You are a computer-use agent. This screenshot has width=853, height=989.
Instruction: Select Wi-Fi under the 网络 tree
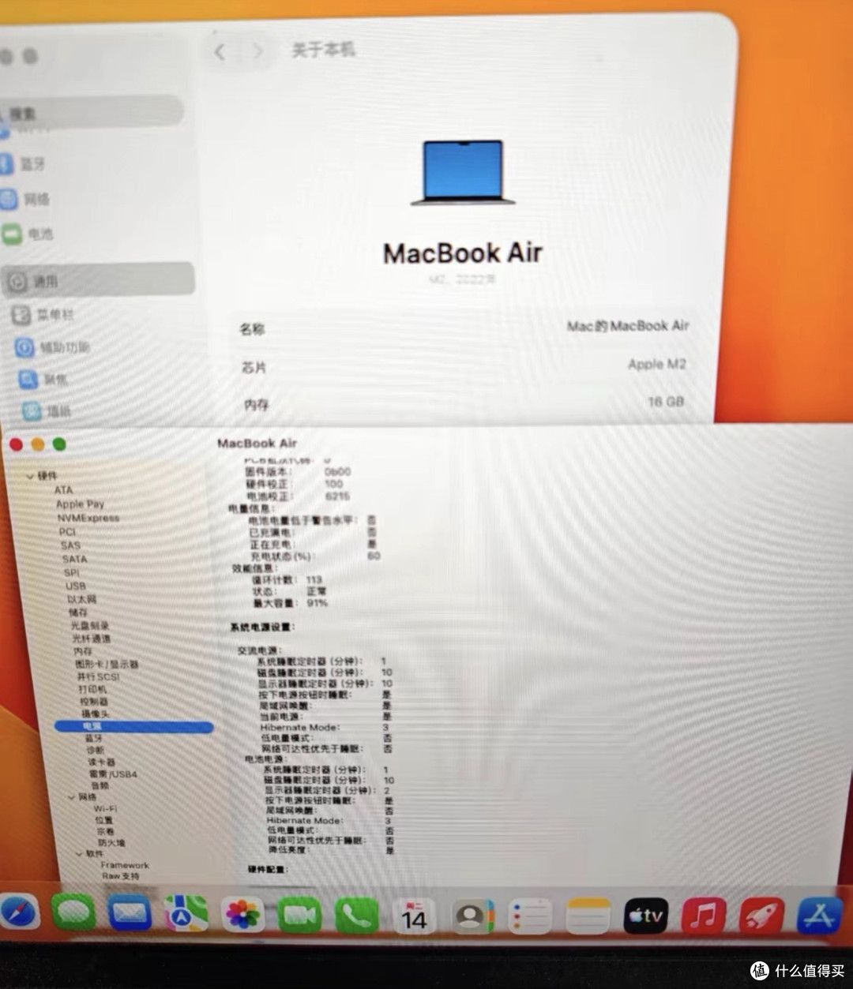pos(105,809)
